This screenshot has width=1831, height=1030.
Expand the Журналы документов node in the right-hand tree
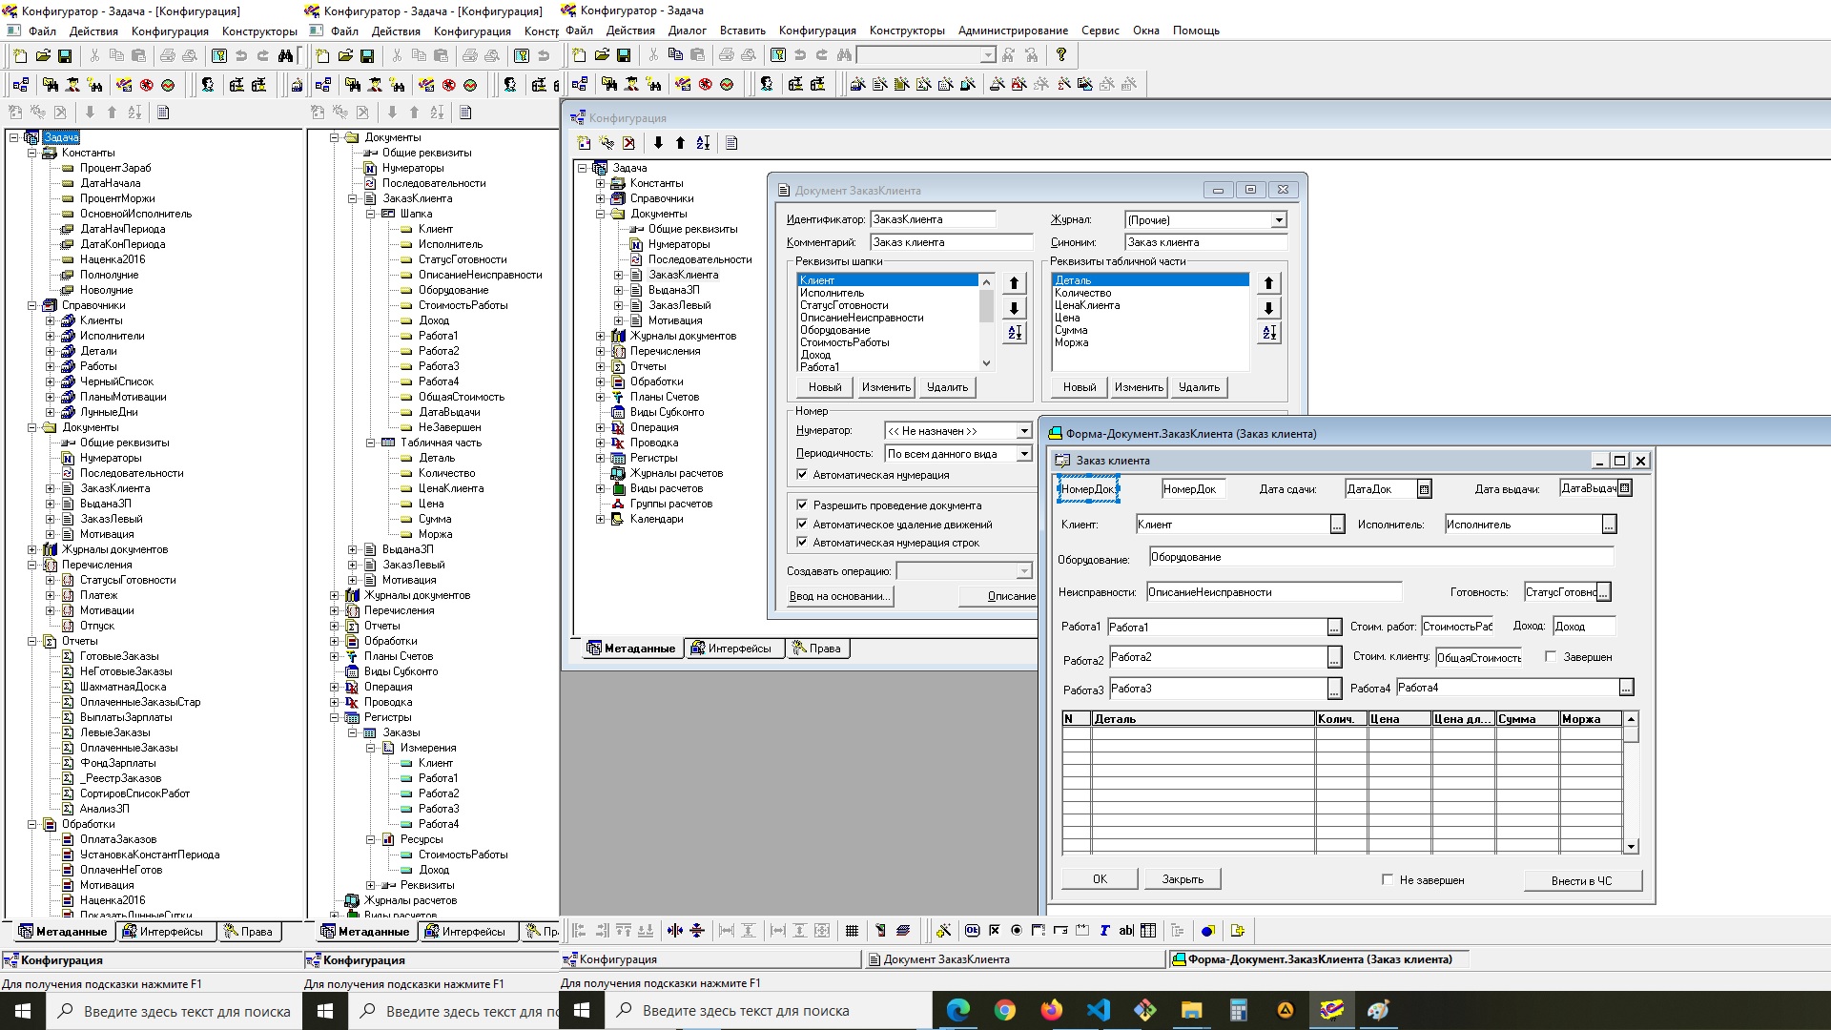click(x=600, y=336)
